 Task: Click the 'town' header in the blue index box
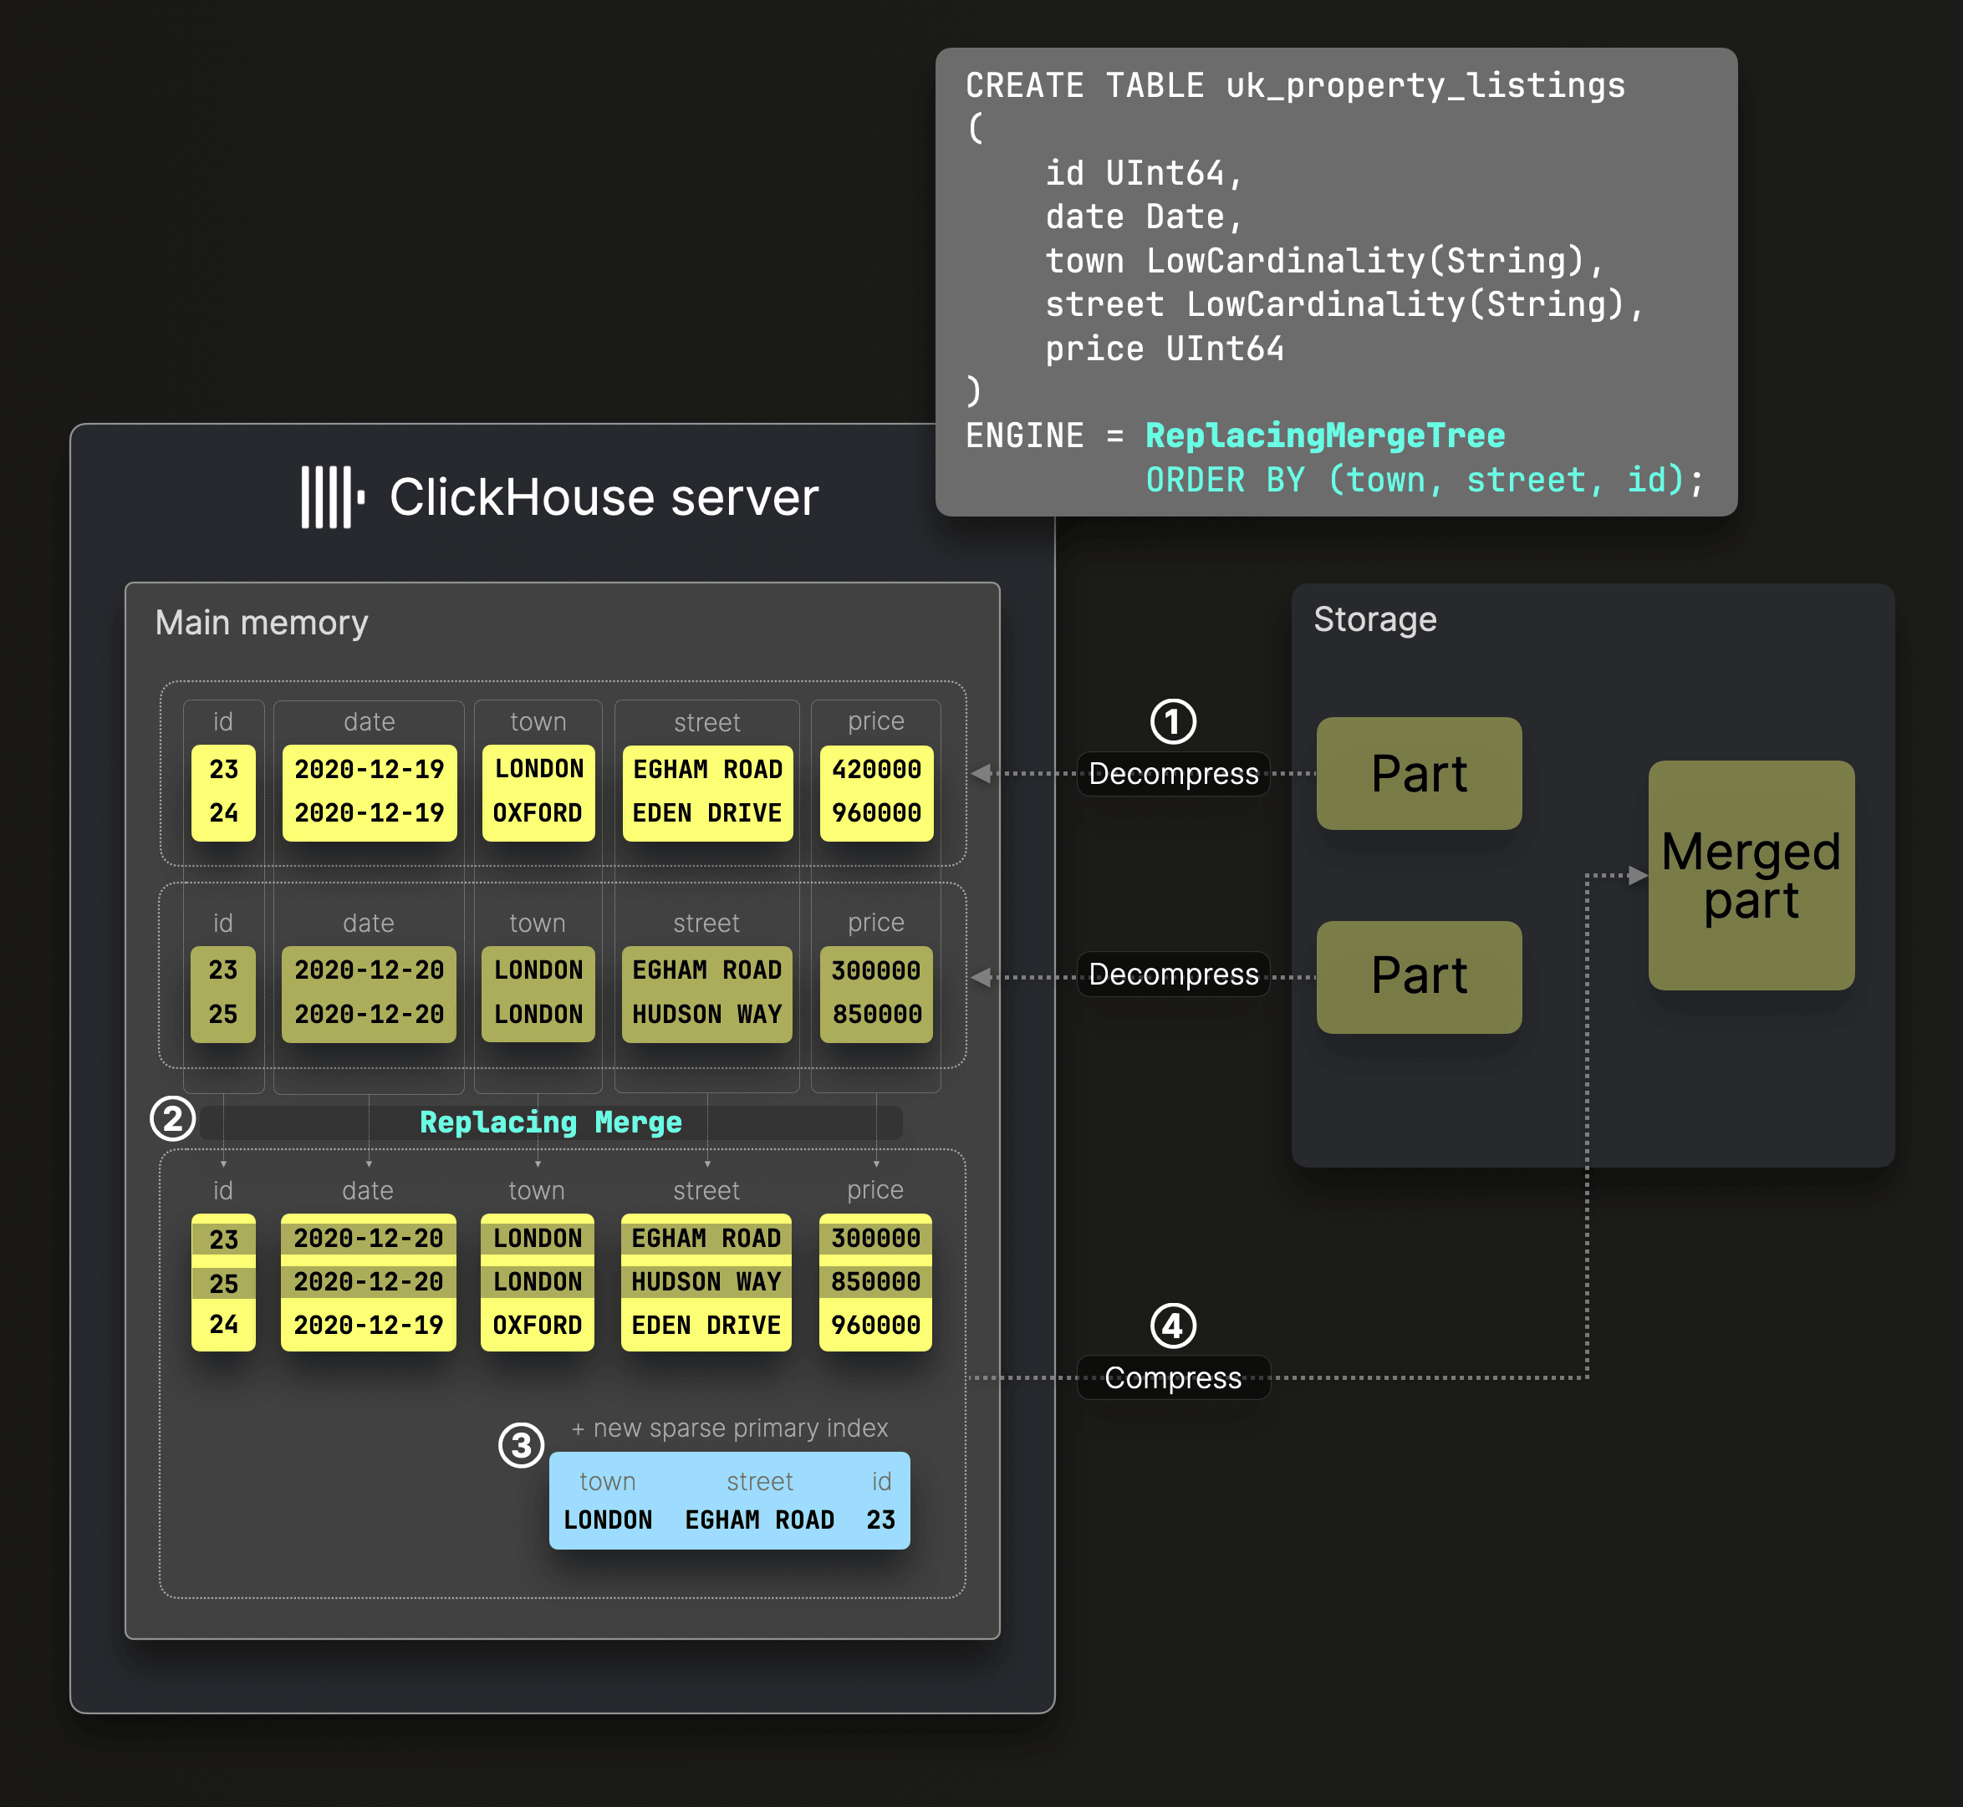tap(608, 1481)
